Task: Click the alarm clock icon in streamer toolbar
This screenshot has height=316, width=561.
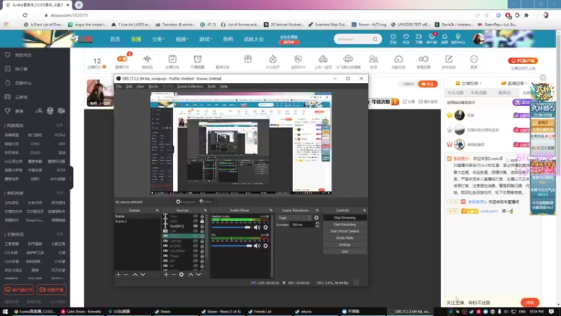Action: pyautogui.click(x=198, y=59)
